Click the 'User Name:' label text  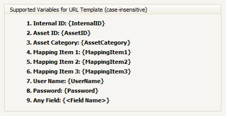click(49, 81)
